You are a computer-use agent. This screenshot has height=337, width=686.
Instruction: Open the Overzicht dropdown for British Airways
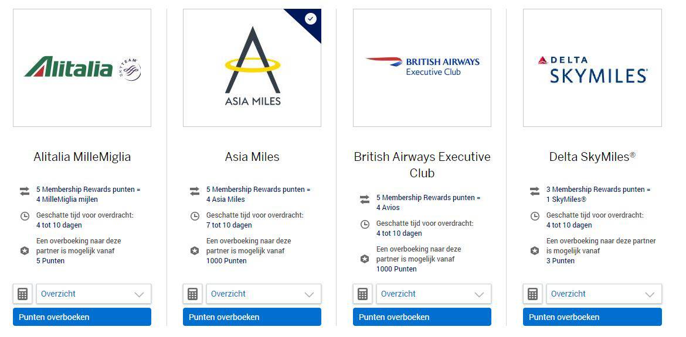[x=434, y=294]
